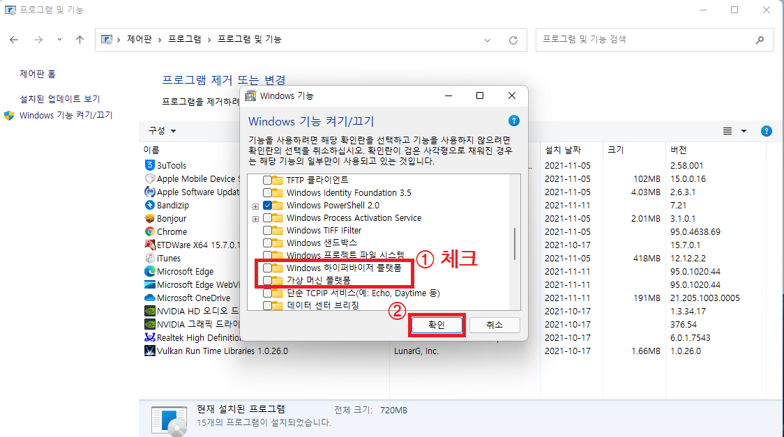This screenshot has height=437, width=784.
Task: Close the Windows 기능 dialog
Action: 512,95
